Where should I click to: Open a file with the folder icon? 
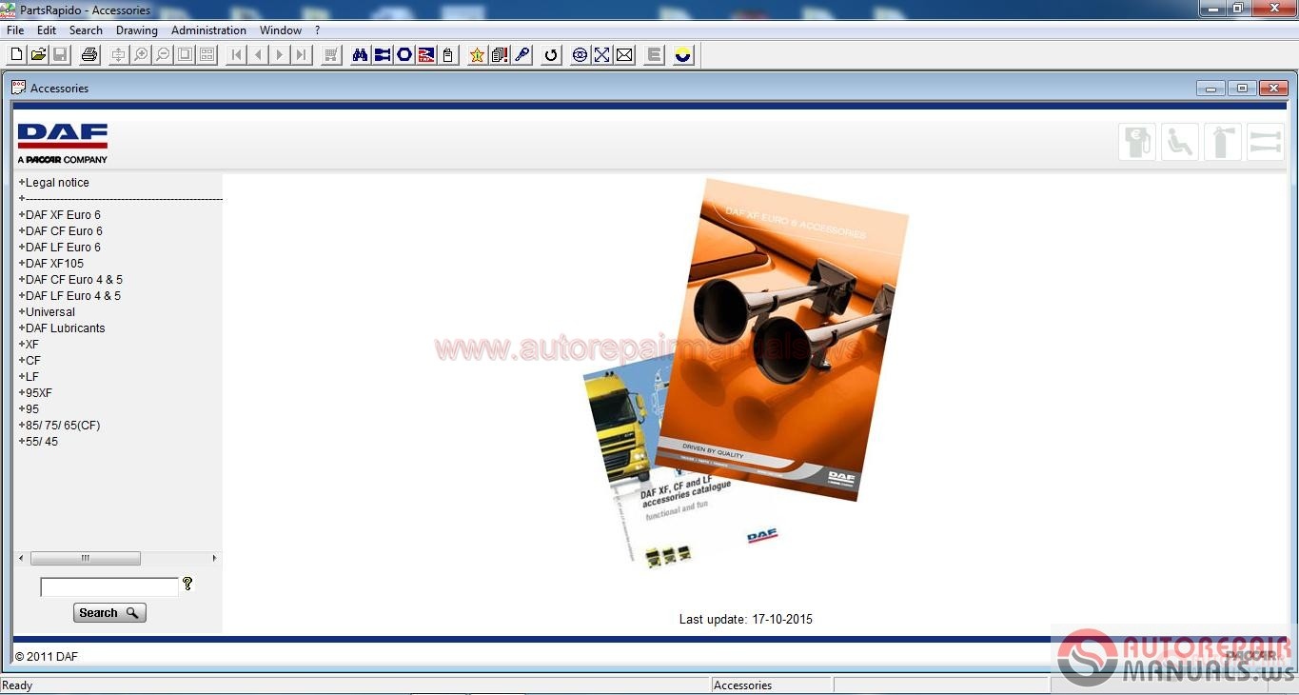[x=38, y=55]
